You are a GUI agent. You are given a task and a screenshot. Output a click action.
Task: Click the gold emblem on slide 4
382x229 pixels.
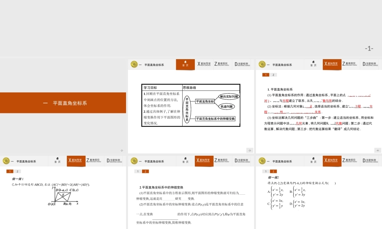[x=262, y=65]
